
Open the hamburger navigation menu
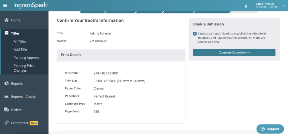5,5
